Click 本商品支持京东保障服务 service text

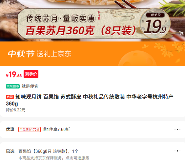point(54,158)
